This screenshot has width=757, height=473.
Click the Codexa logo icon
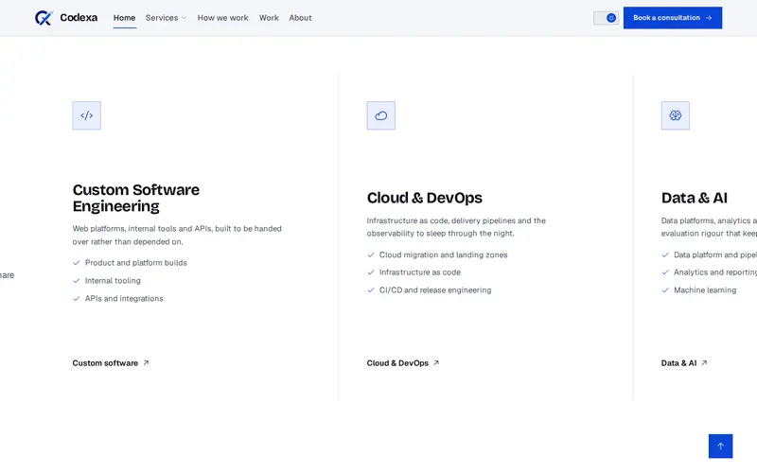[x=44, y=18]
